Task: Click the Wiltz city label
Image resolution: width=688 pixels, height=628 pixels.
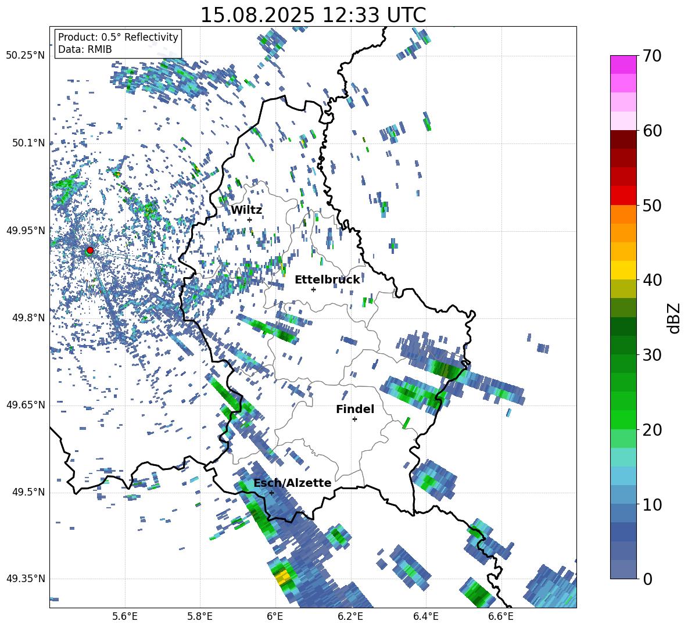Action: 246,210
